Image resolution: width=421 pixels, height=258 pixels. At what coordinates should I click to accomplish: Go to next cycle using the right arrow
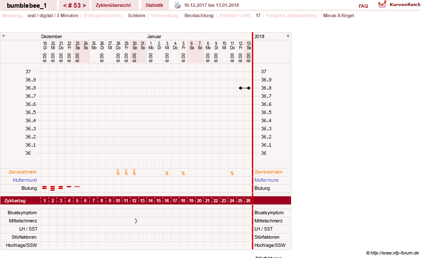pyautogui.click(x=84, y=6)
